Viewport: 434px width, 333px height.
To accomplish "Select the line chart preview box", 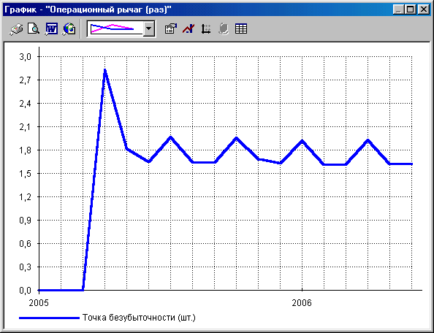I will coord(115,28).
